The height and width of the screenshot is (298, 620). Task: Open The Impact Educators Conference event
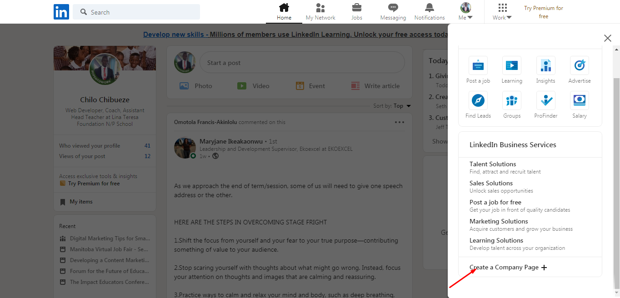(105, 282)
